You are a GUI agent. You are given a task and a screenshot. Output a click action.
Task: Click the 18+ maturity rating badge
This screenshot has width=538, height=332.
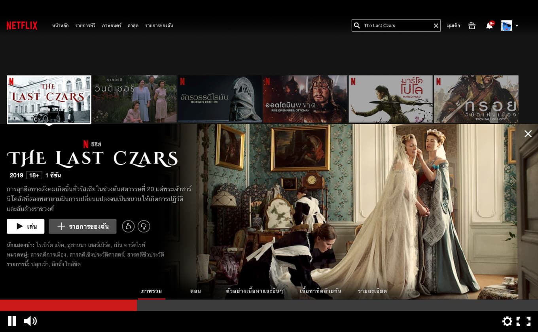pyautogui.click(x=34, y=175)
